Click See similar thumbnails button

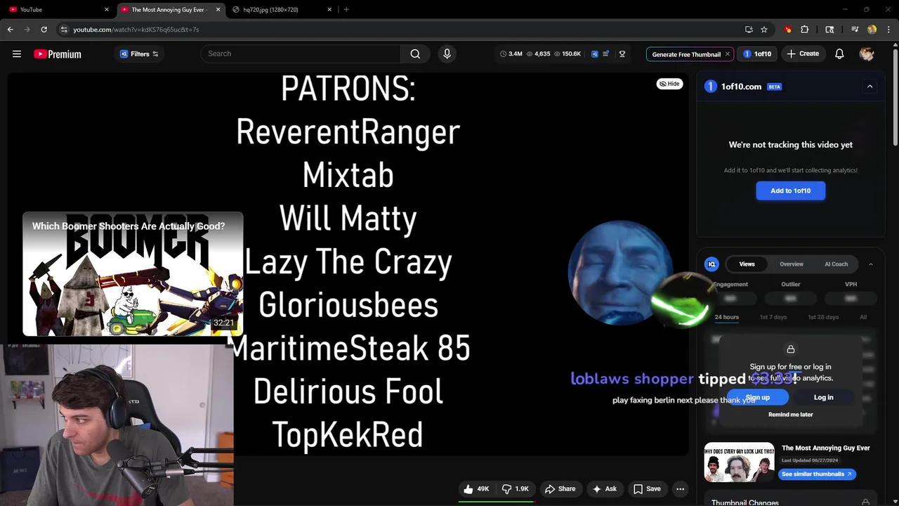tap(817, 474)
